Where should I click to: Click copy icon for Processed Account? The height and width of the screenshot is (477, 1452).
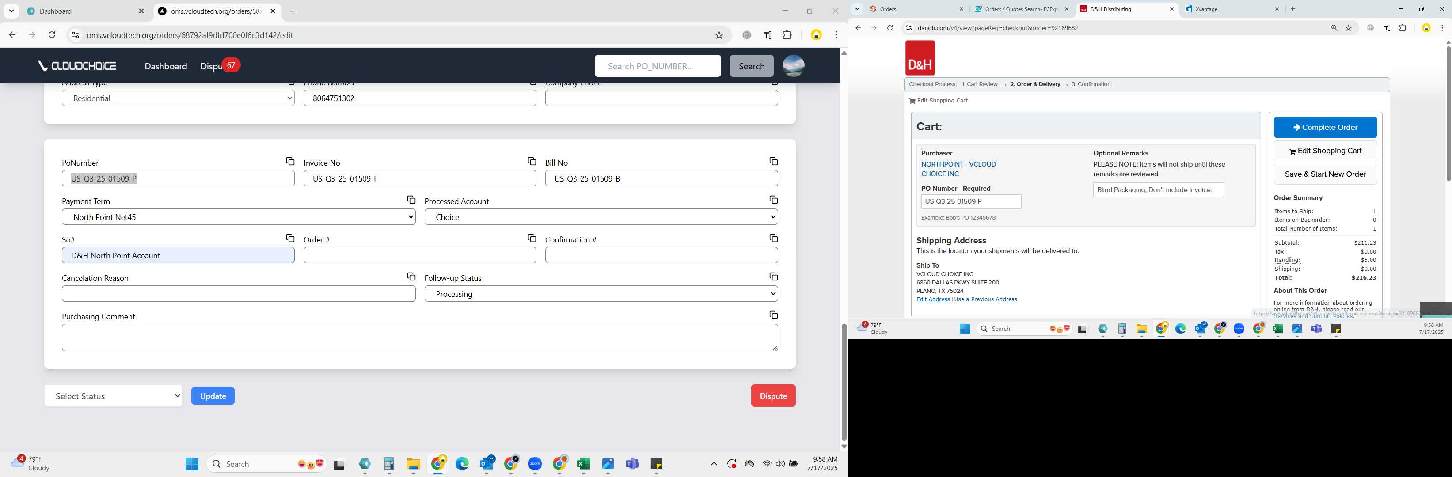pyautogui.click(x=773, y=200)
